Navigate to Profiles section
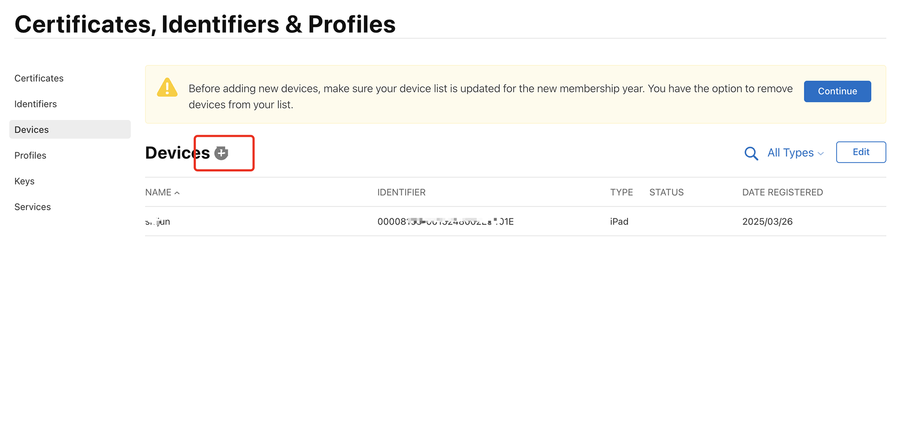Viewport: 912px width, 443px height. (x=30, y=155)
